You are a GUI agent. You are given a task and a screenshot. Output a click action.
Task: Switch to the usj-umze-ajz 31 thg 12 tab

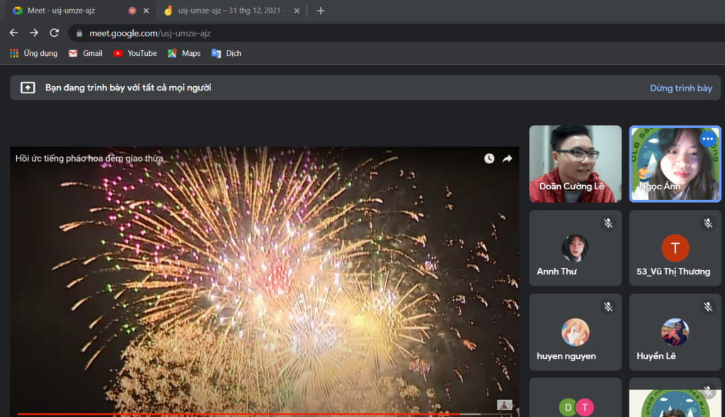pos(227,11)
